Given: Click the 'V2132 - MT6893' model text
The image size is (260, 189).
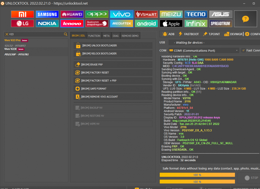Looking at the screenshot, I should tap(15, 46).
